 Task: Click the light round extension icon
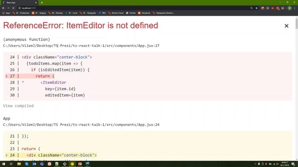click(283, 8)
